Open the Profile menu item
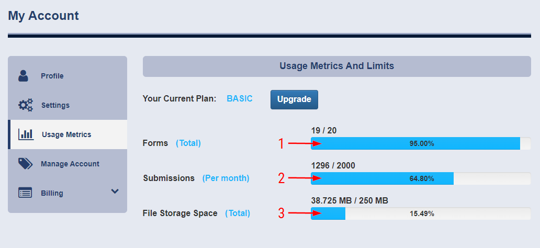The width and height of the screenshot is (540, 248). coord(67,76)
